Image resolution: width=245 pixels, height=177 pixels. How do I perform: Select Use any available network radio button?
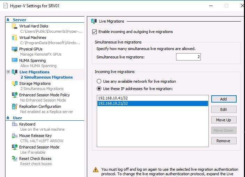coord(99,81)
